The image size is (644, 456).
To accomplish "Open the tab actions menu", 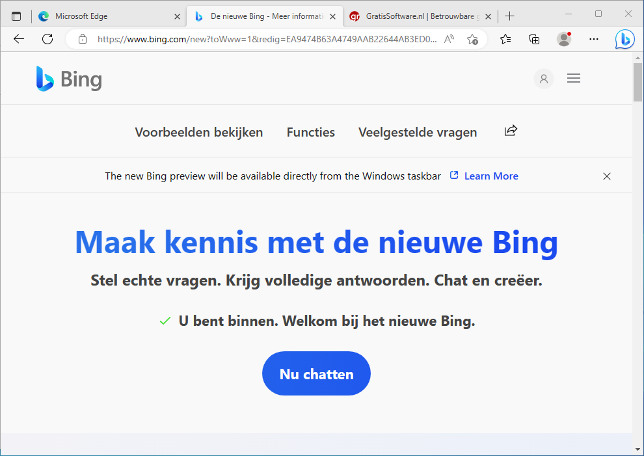I will coord(16,16).
